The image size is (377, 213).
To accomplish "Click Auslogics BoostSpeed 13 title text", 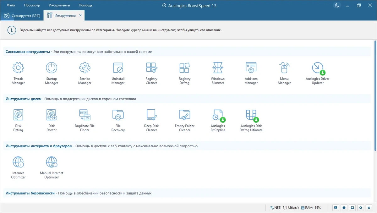I will tap(192, 6).
